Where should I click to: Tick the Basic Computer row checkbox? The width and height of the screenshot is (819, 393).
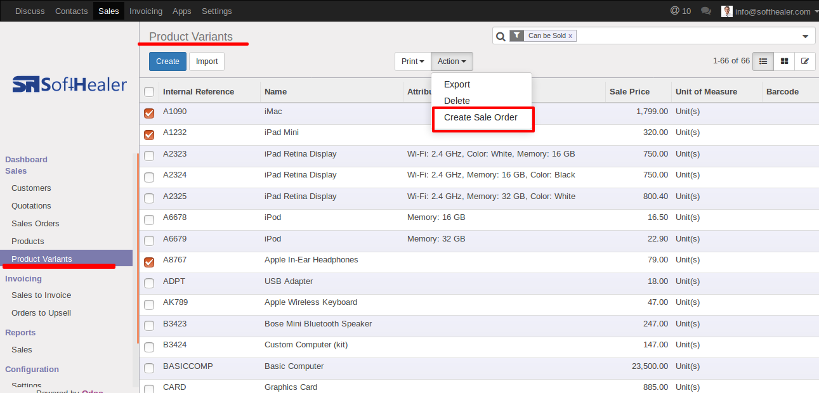click(x=149, y=368)
